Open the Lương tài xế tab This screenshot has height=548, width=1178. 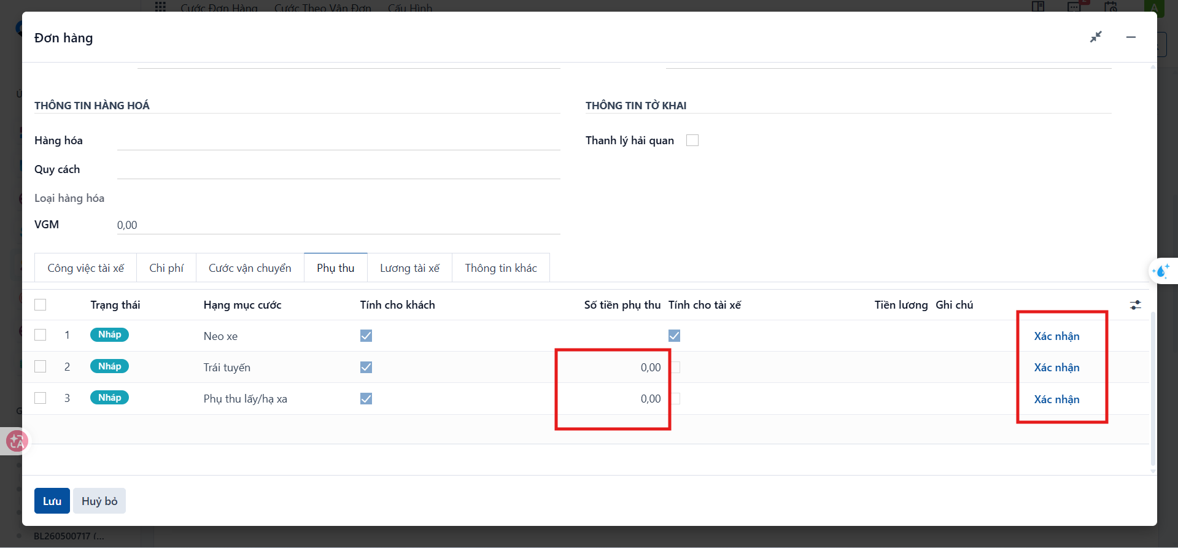point(409,268)
